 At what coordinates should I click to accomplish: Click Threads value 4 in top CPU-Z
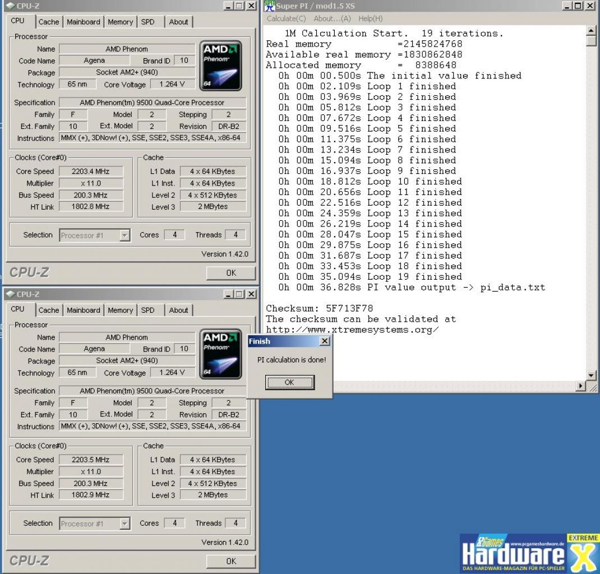[x=236, y=235]
